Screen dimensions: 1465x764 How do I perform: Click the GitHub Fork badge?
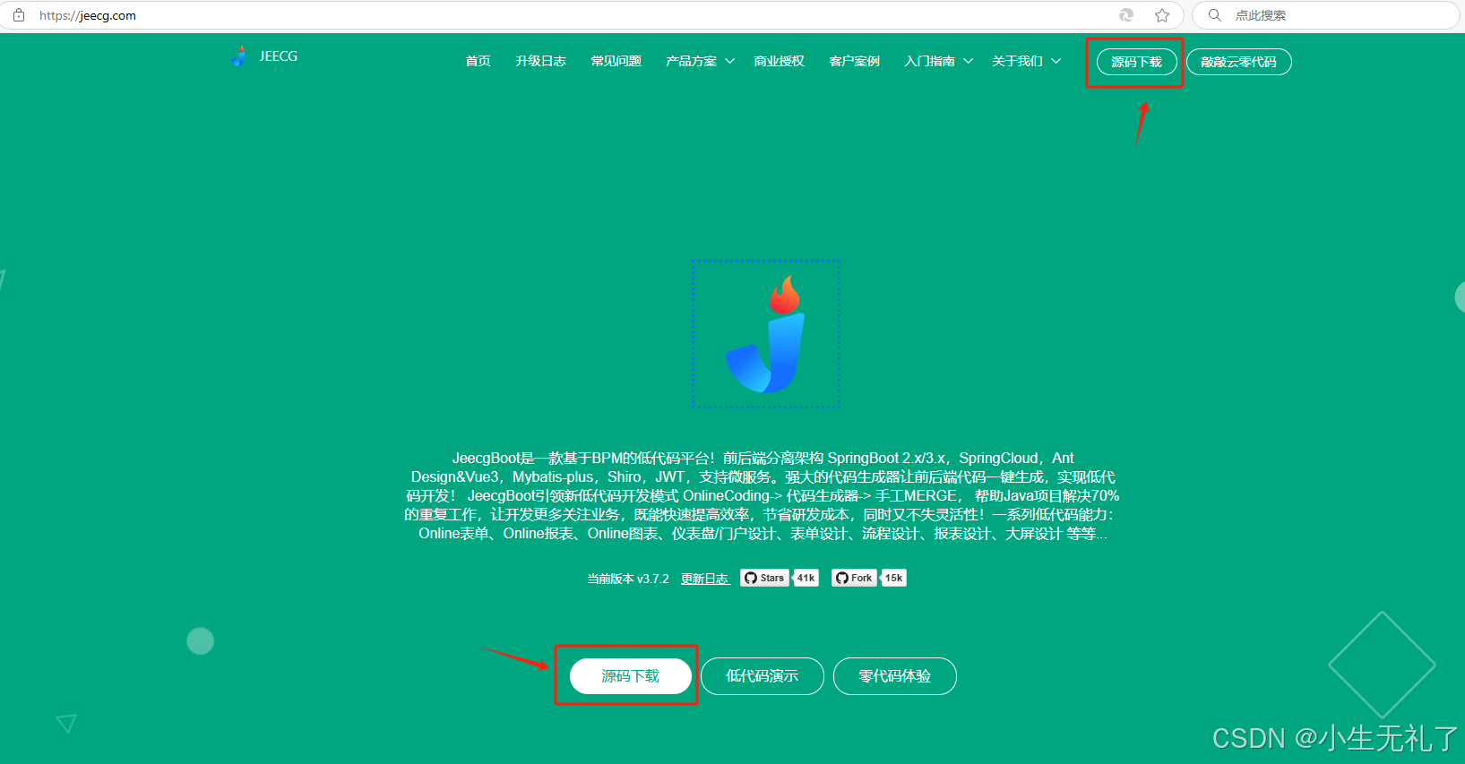coord(855,578)
